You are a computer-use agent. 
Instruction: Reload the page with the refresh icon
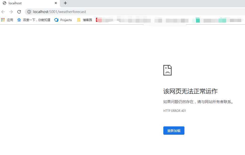[19, 12]
